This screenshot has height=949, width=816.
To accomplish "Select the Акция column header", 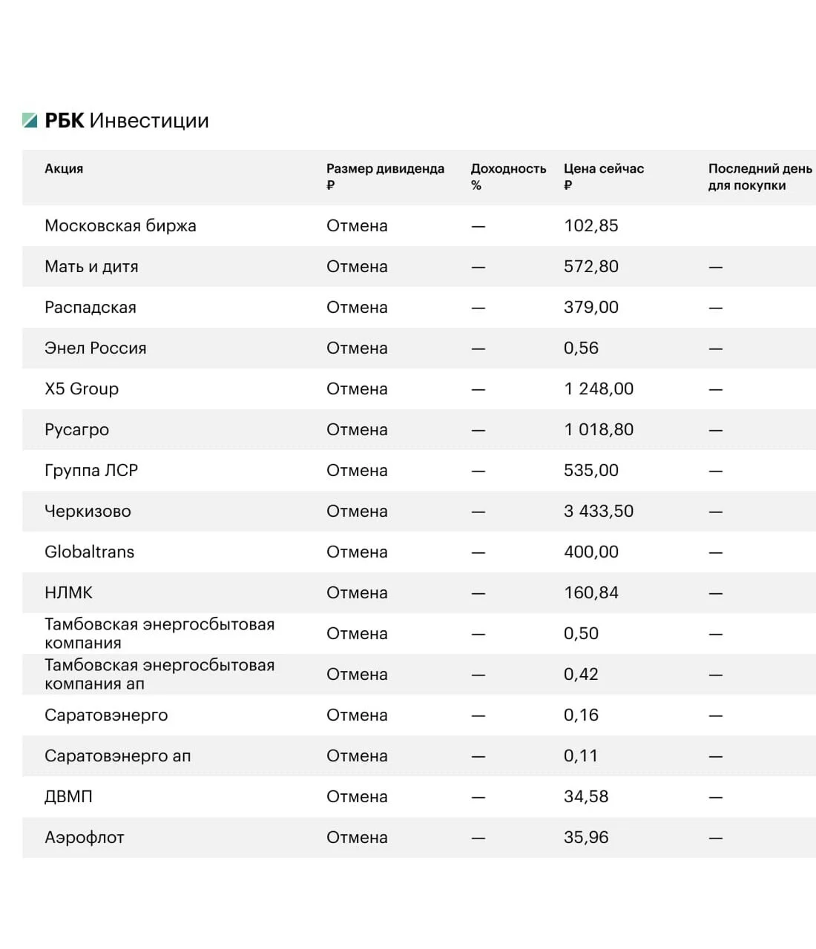I will (x=64, y=168).
